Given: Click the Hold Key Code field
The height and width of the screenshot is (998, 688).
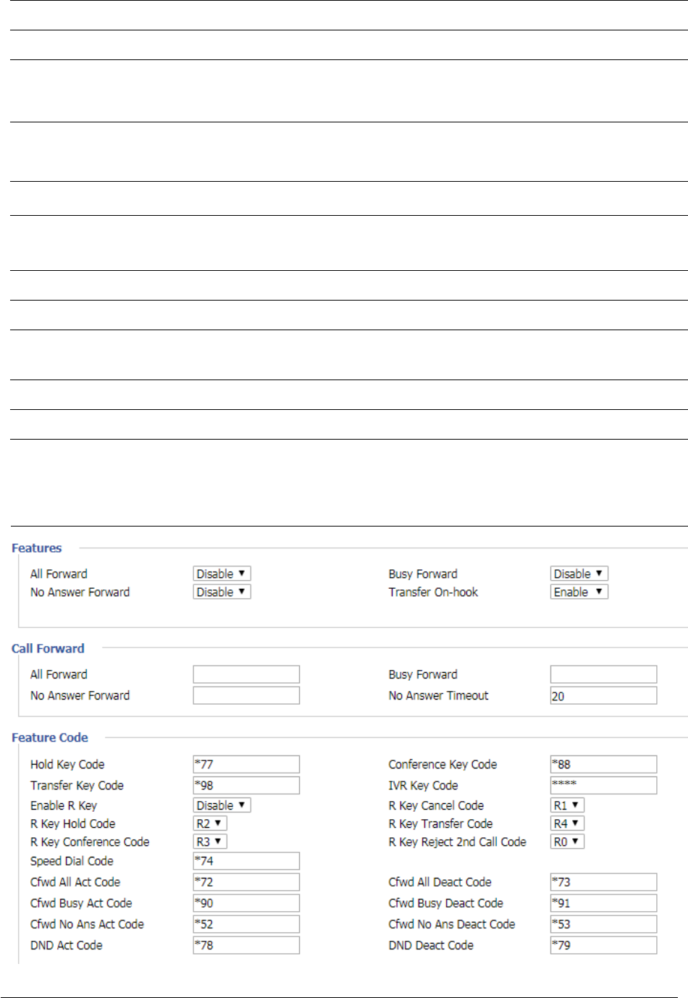Looking at the screenshot, I should point(246,764).
